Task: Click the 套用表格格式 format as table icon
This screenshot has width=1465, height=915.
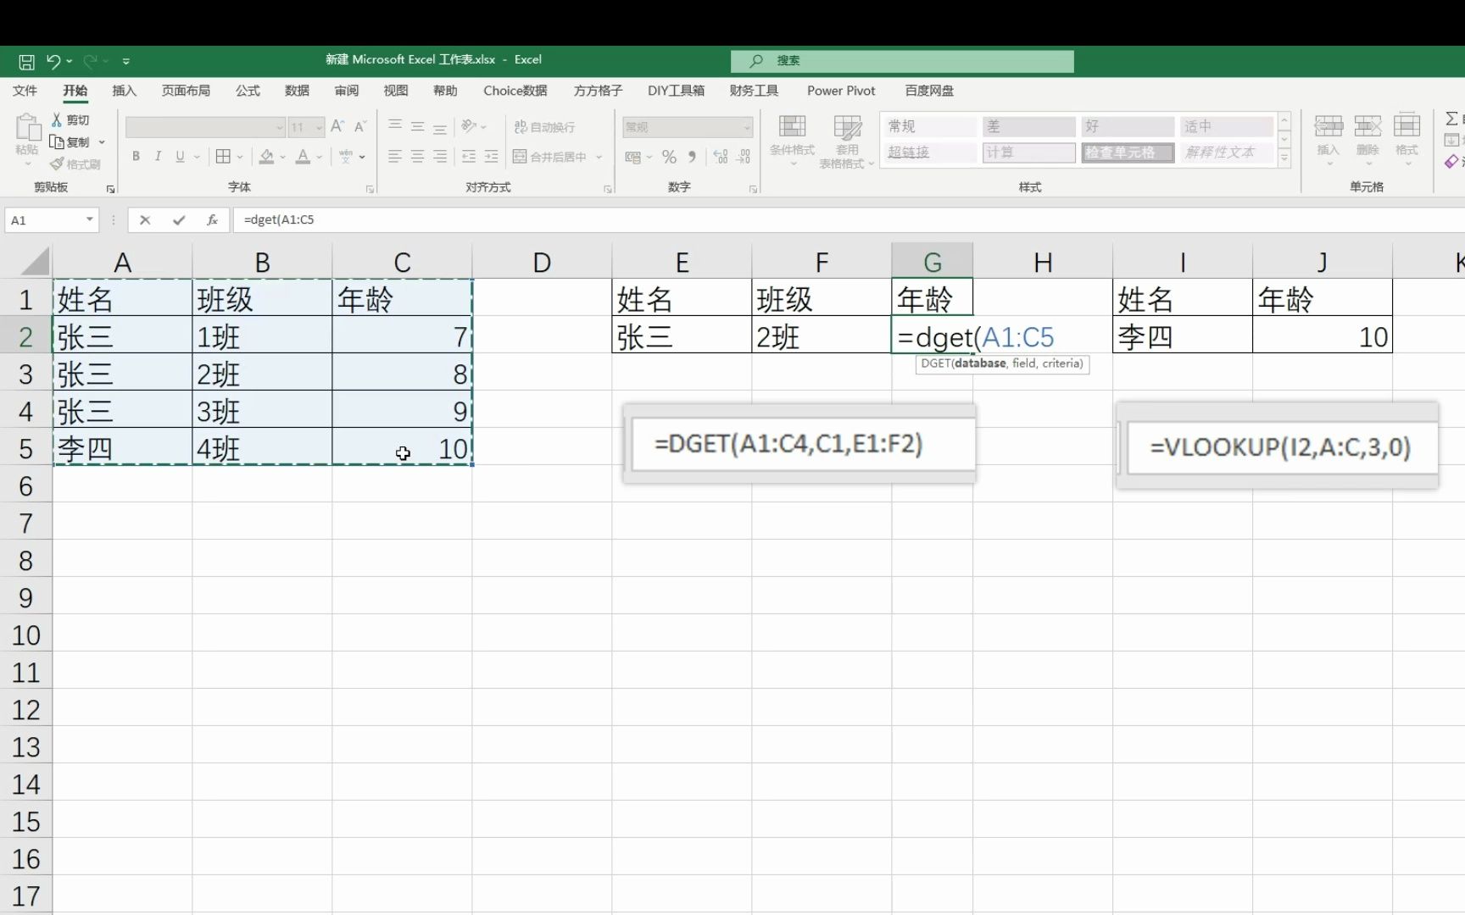Action: tap(846, 140)
